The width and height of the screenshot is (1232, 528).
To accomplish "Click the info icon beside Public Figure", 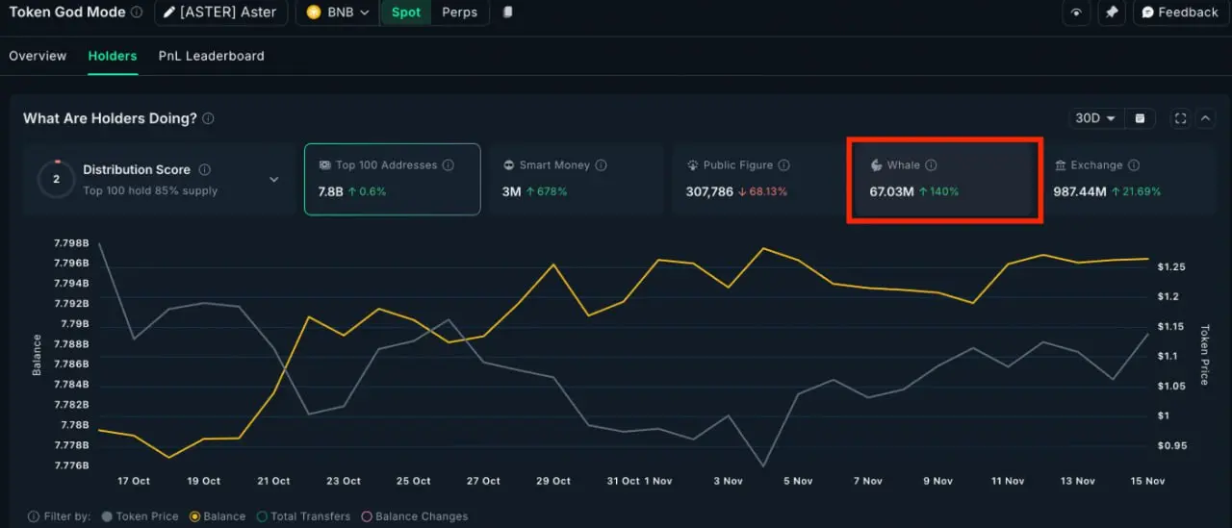I will [x=784, y=165].
